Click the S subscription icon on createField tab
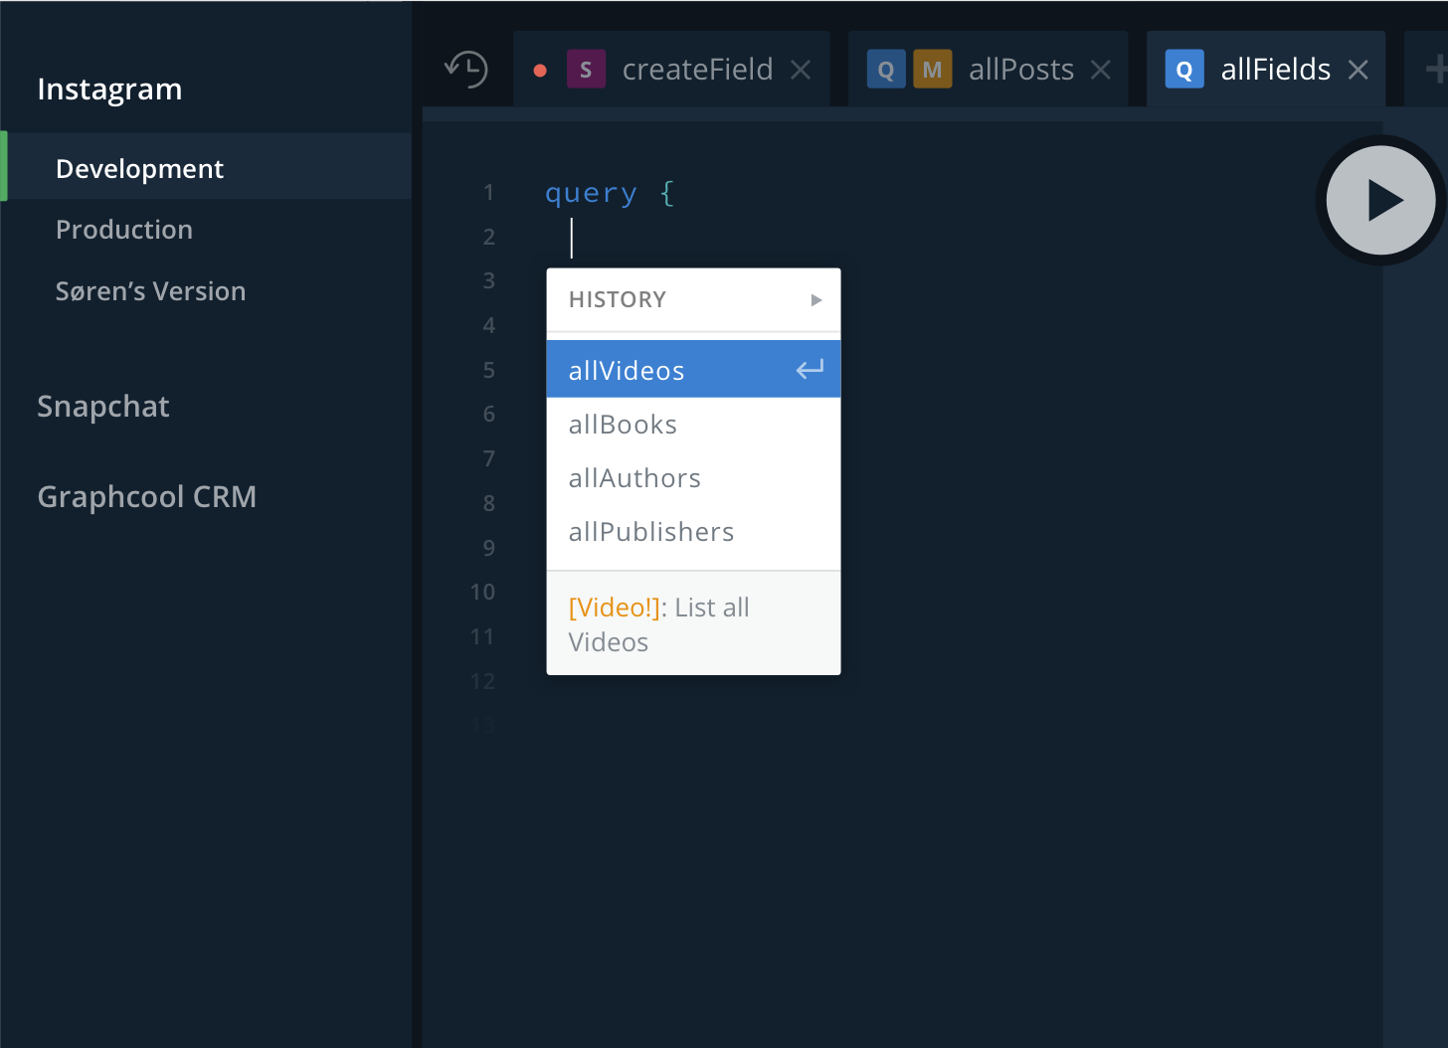The width and height of the screenshot is (1448, 1048). coord(586,69)
